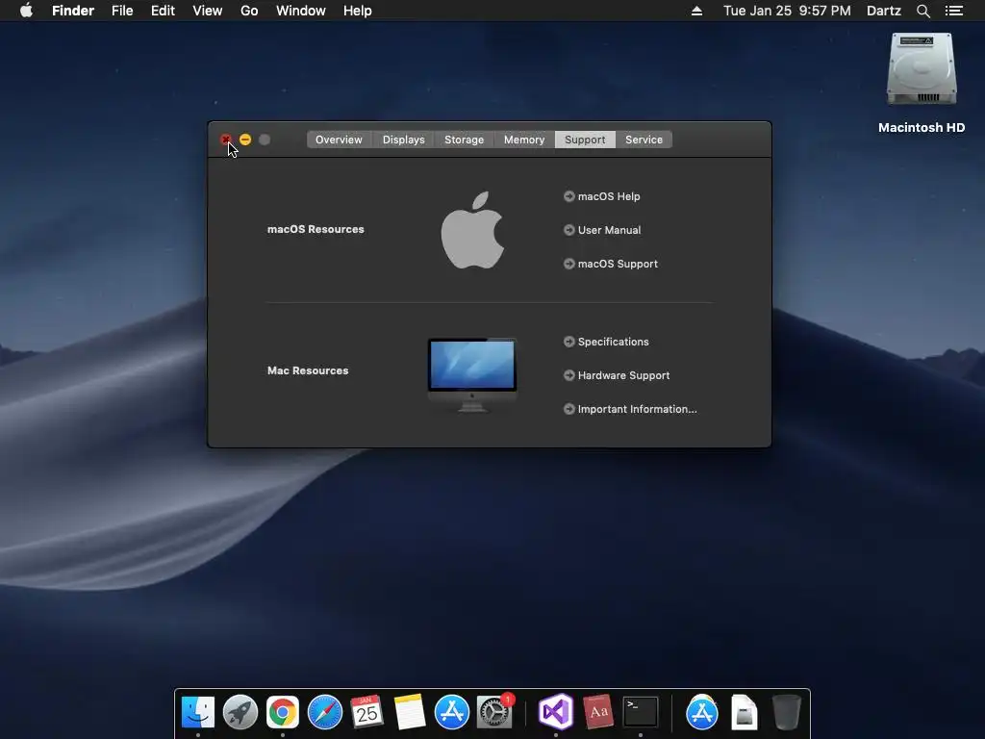The width and height of the screenshot is (985, 739).
Task: Open the Finder menu
Action: click(73, 11)
